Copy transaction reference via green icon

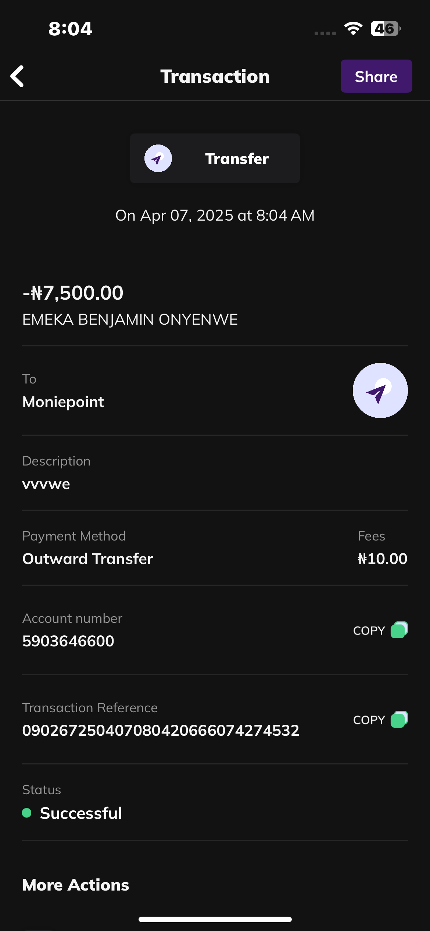(399, 720)
